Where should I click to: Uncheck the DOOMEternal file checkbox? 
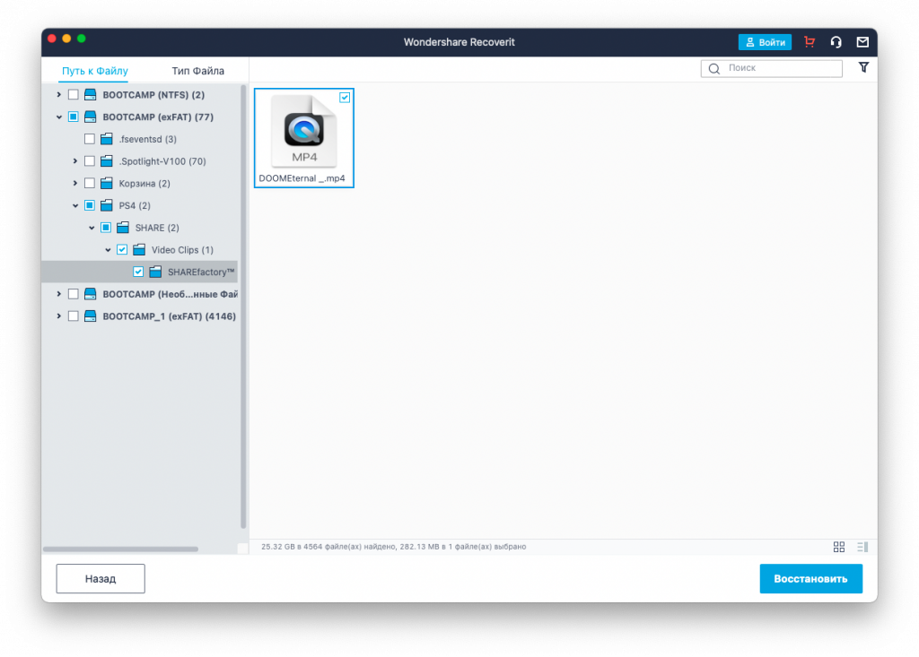345,98
